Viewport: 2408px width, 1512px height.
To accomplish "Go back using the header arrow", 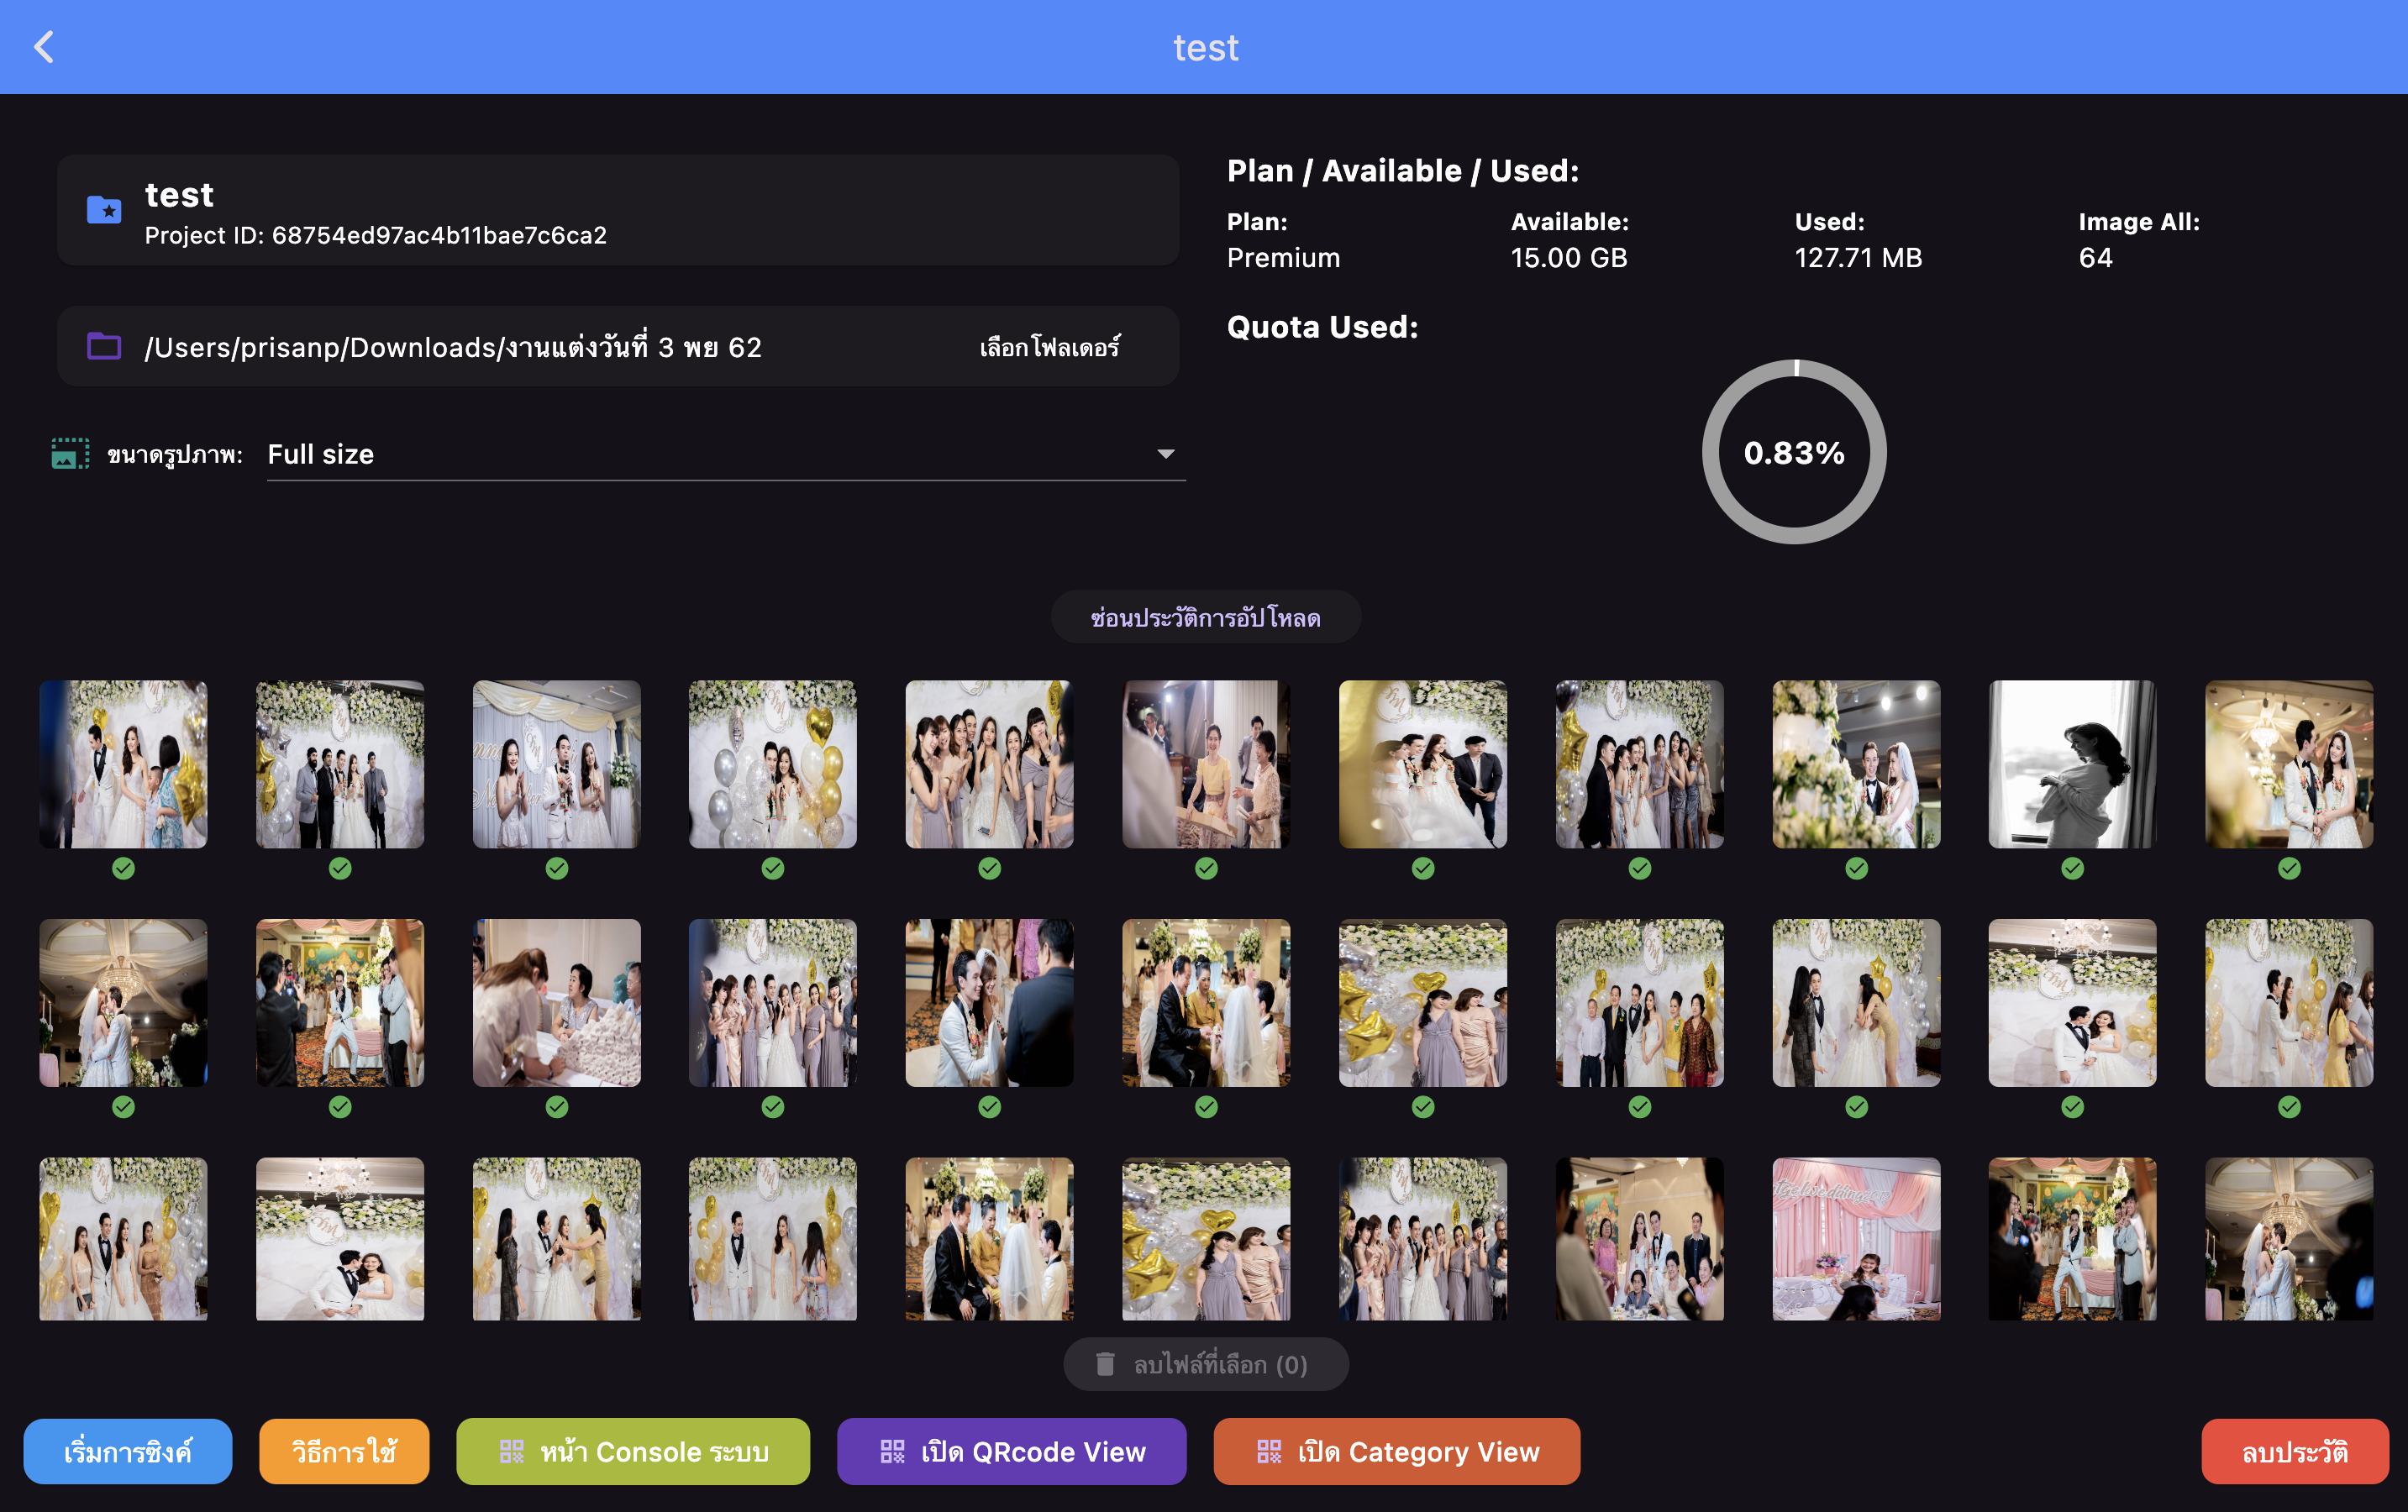I will coord(44,47).
